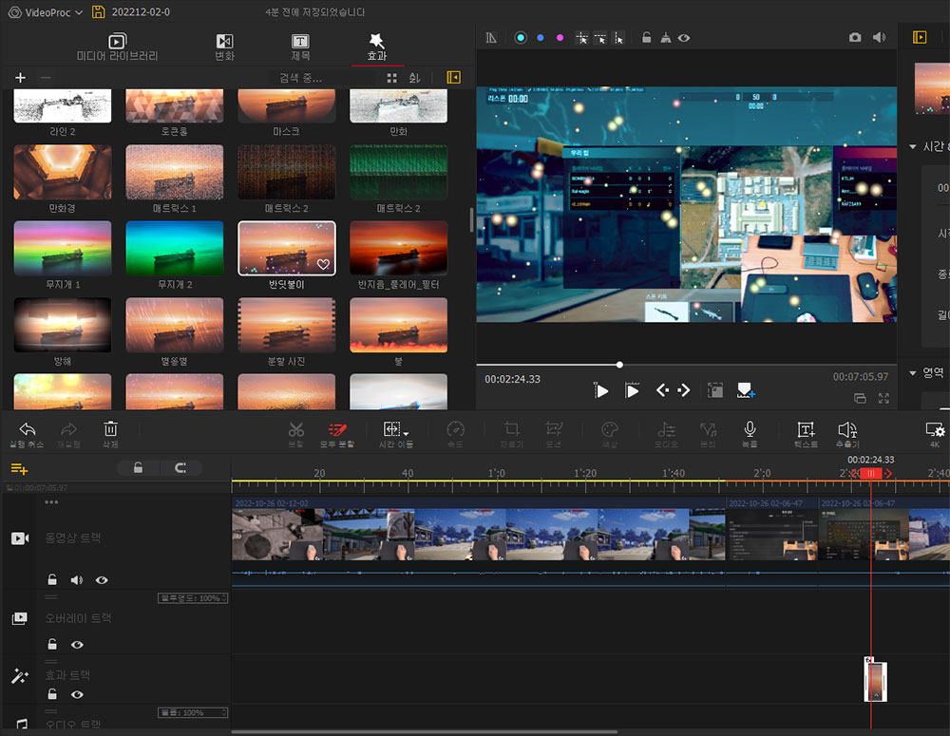Click the 실행 취소 undo arrow

(x=28, y=429)
